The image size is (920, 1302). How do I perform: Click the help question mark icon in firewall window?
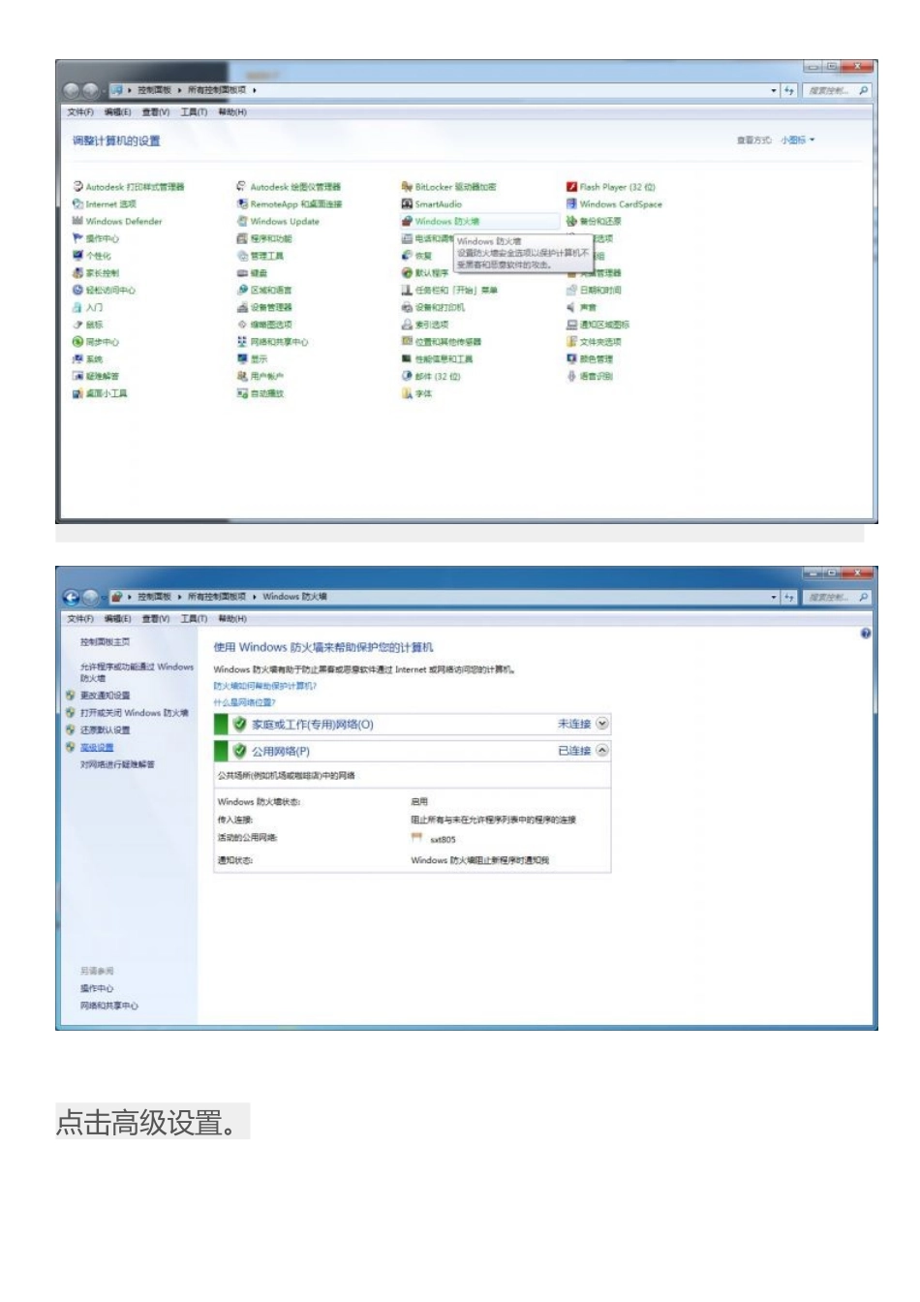point(865,634)
